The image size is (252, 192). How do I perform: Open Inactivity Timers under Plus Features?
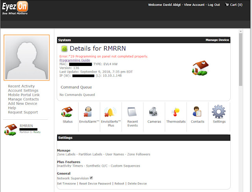tap(70, 166)
